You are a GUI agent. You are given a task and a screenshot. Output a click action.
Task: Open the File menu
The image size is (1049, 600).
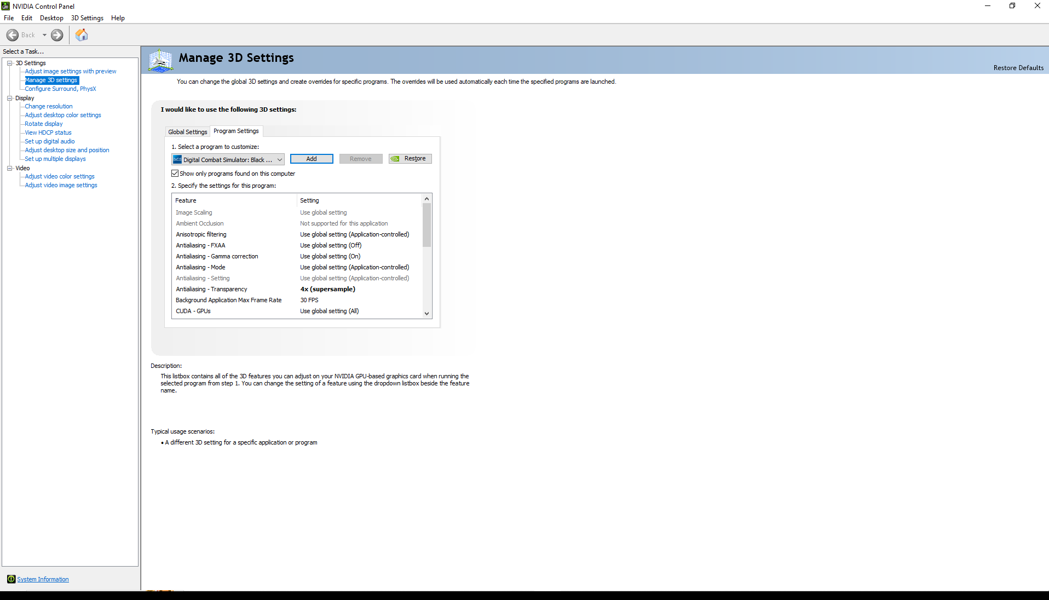[9, 18]
